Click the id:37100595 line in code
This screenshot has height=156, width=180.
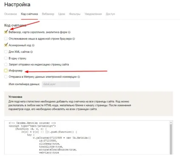[x=48, y=141]
